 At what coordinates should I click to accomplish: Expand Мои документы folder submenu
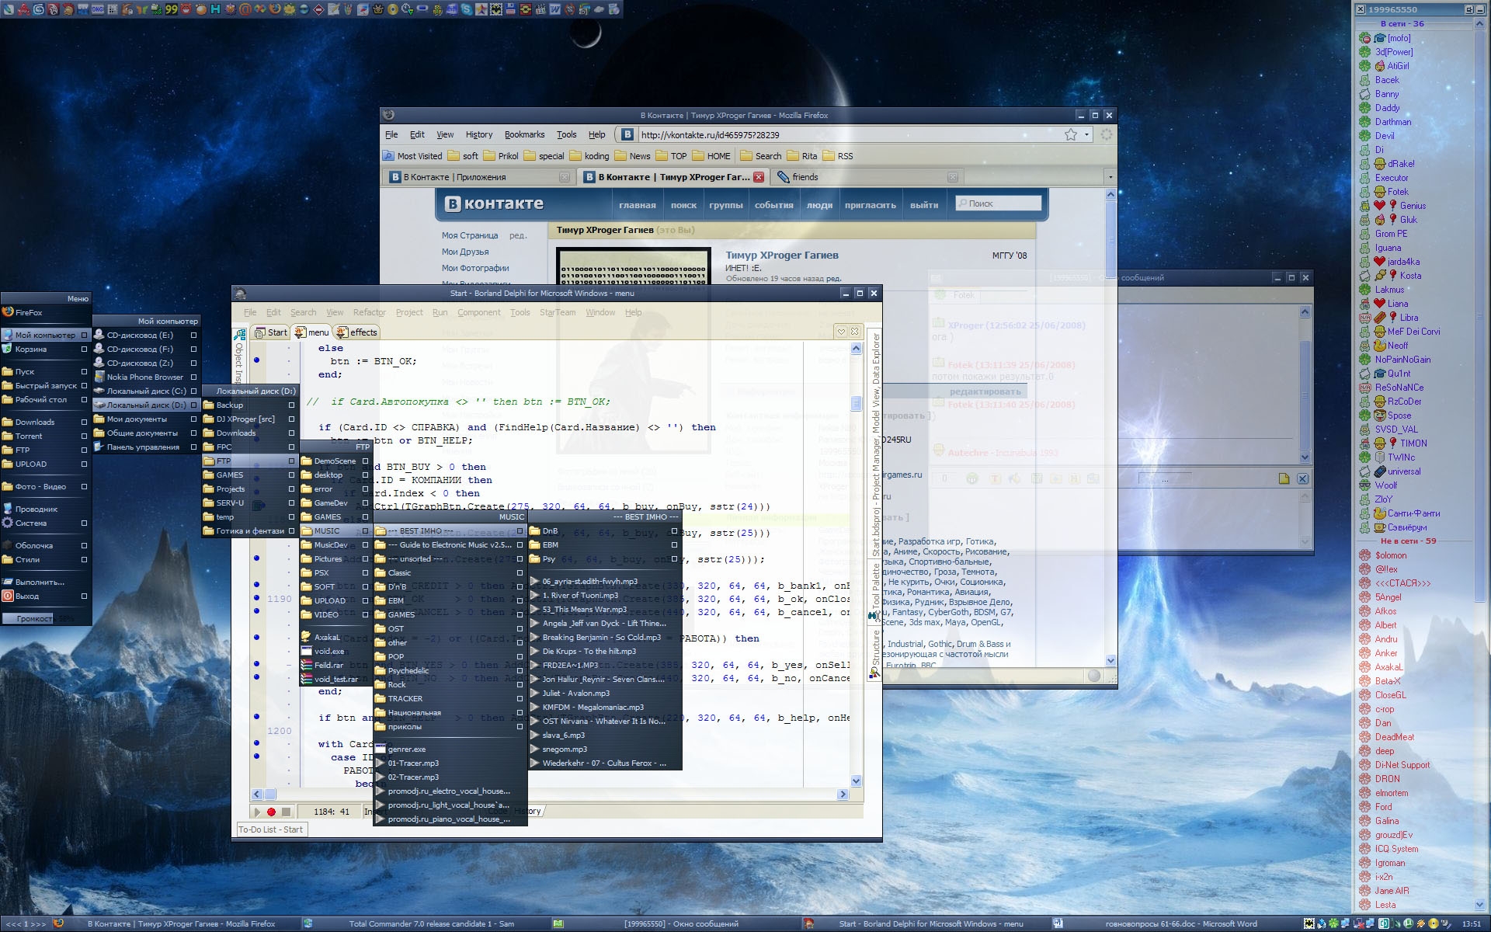pyautogui.click(x=145, y=419)
